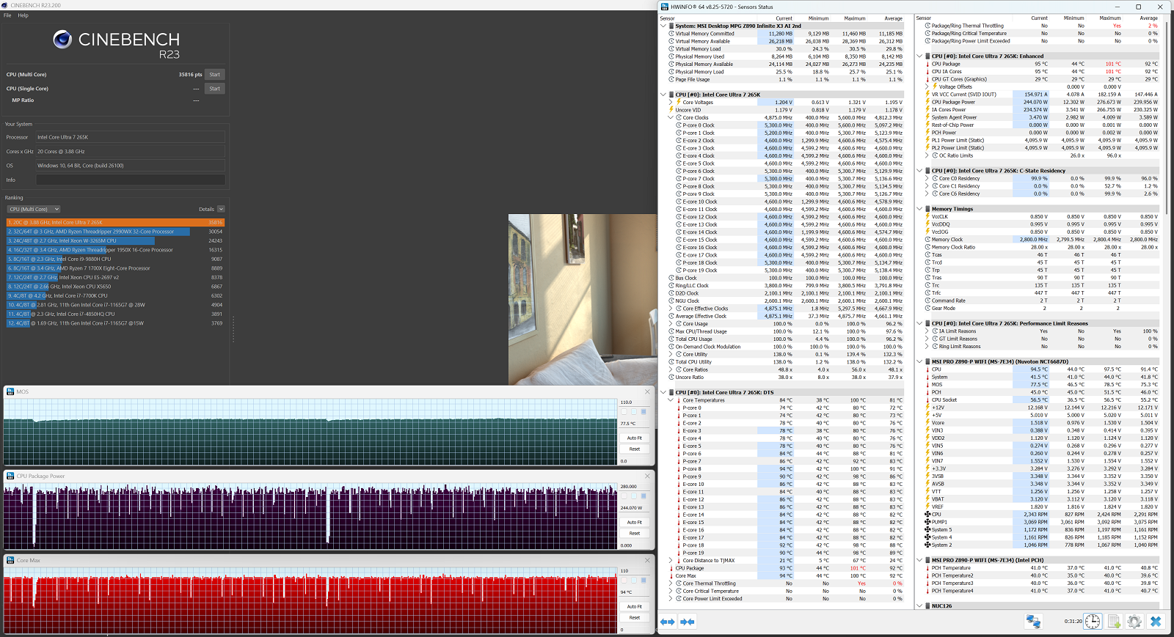This screenshot has width=1174, height=637.
Task: Click the Average column header in the right HWiNFO pane
Action: [x=1148, y=18]
